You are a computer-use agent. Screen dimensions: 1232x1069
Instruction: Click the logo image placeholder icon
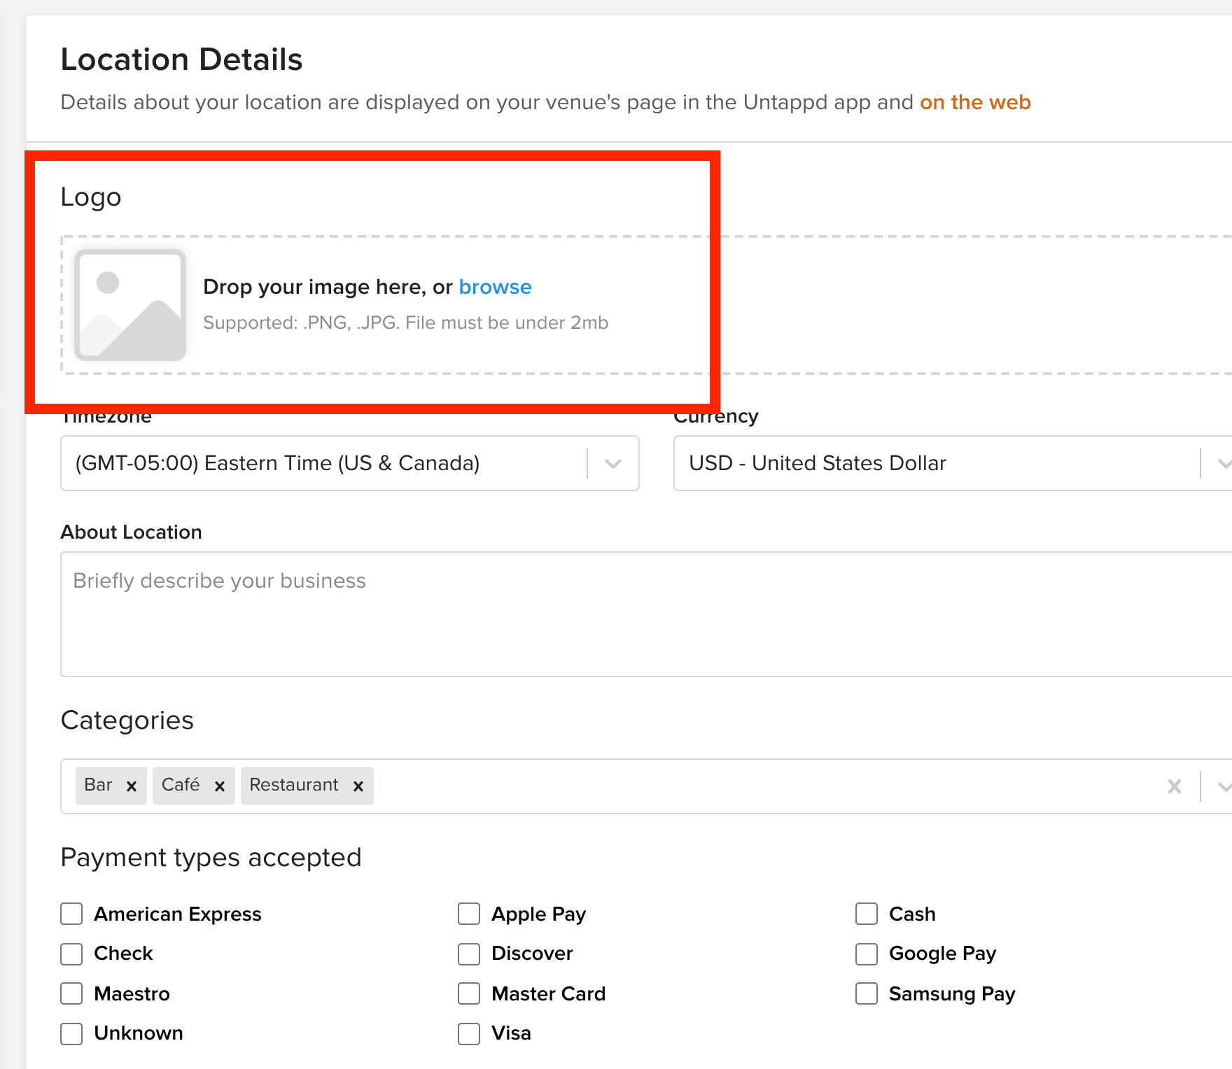coord(130,305)
